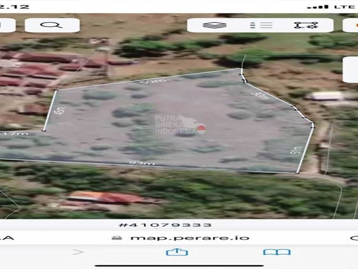Tap the magnifier search button

[51, 25]
